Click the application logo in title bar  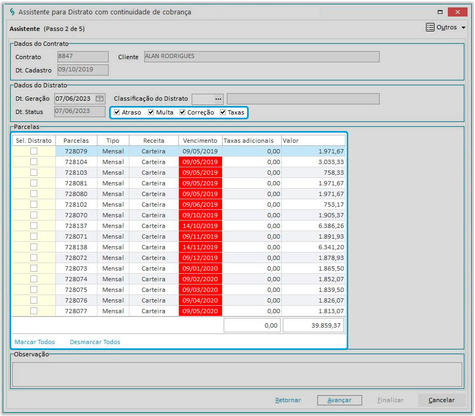tap(12, 12)
